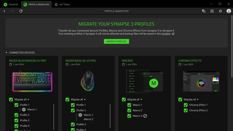Go back with the left arrow
This screenshot has width=233, height=131.
[4, 11]
